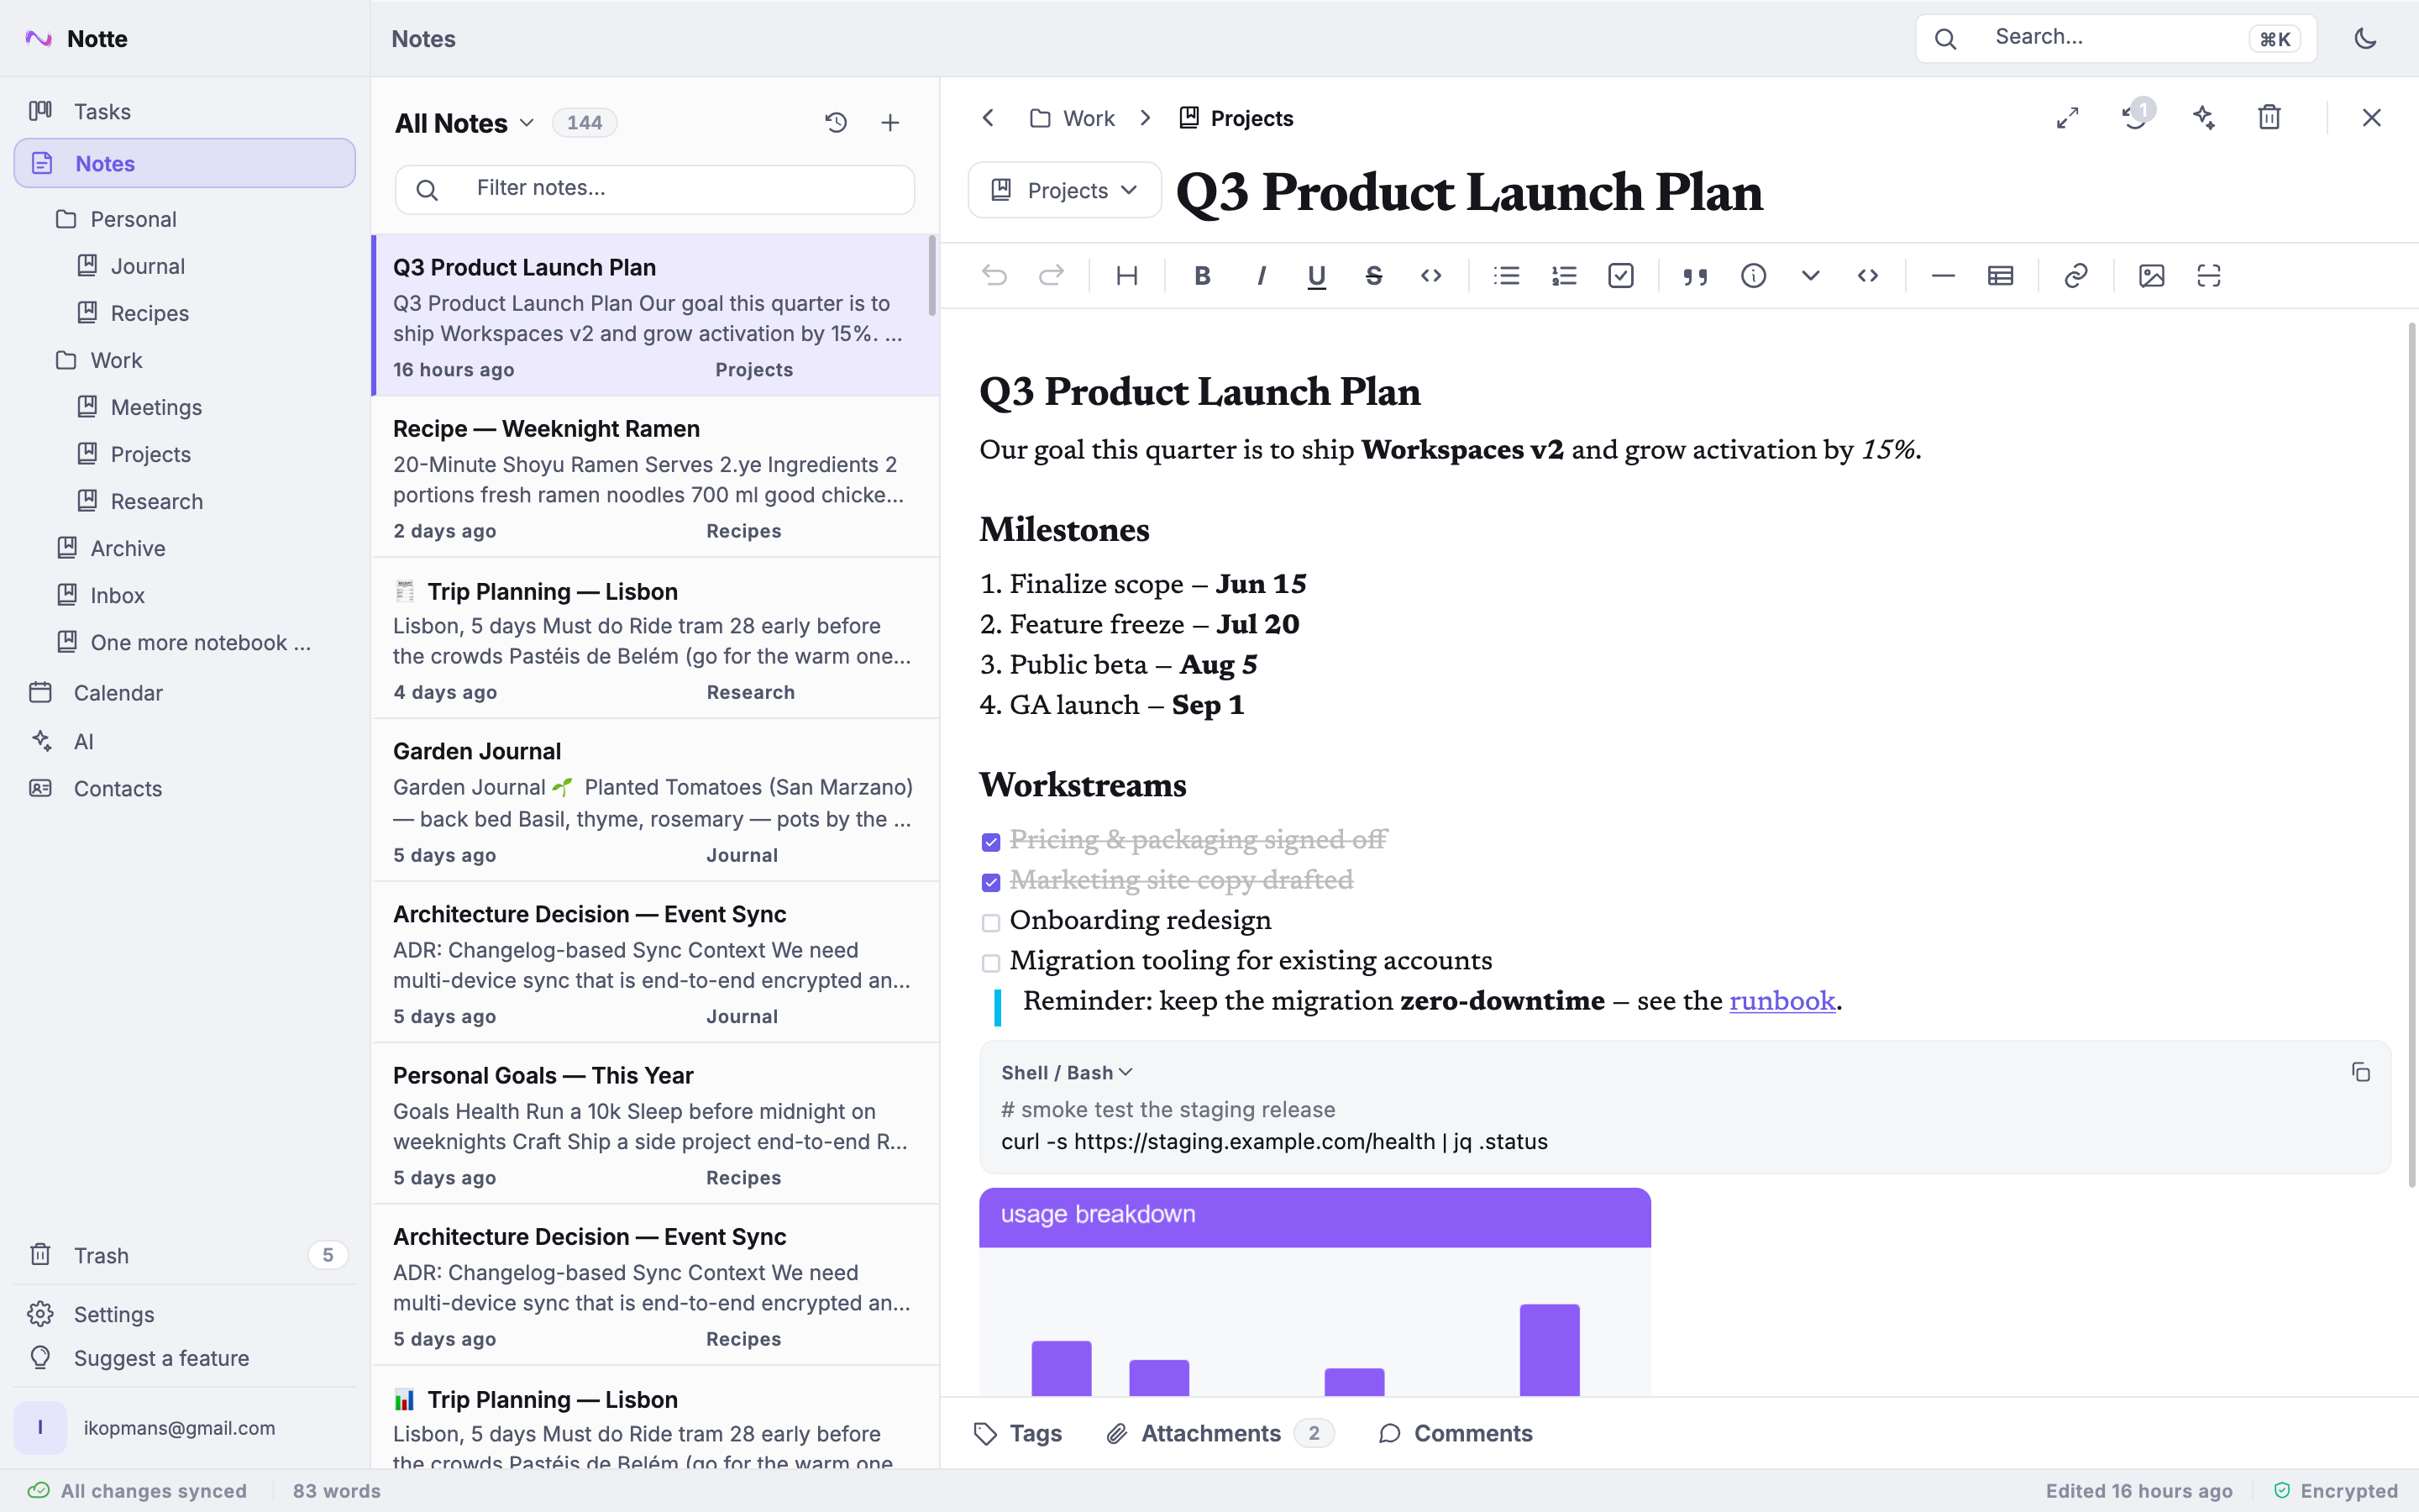Expand note to full screen
The width and height of the screenshot is (2419, 1512).
coord(2067,118)
